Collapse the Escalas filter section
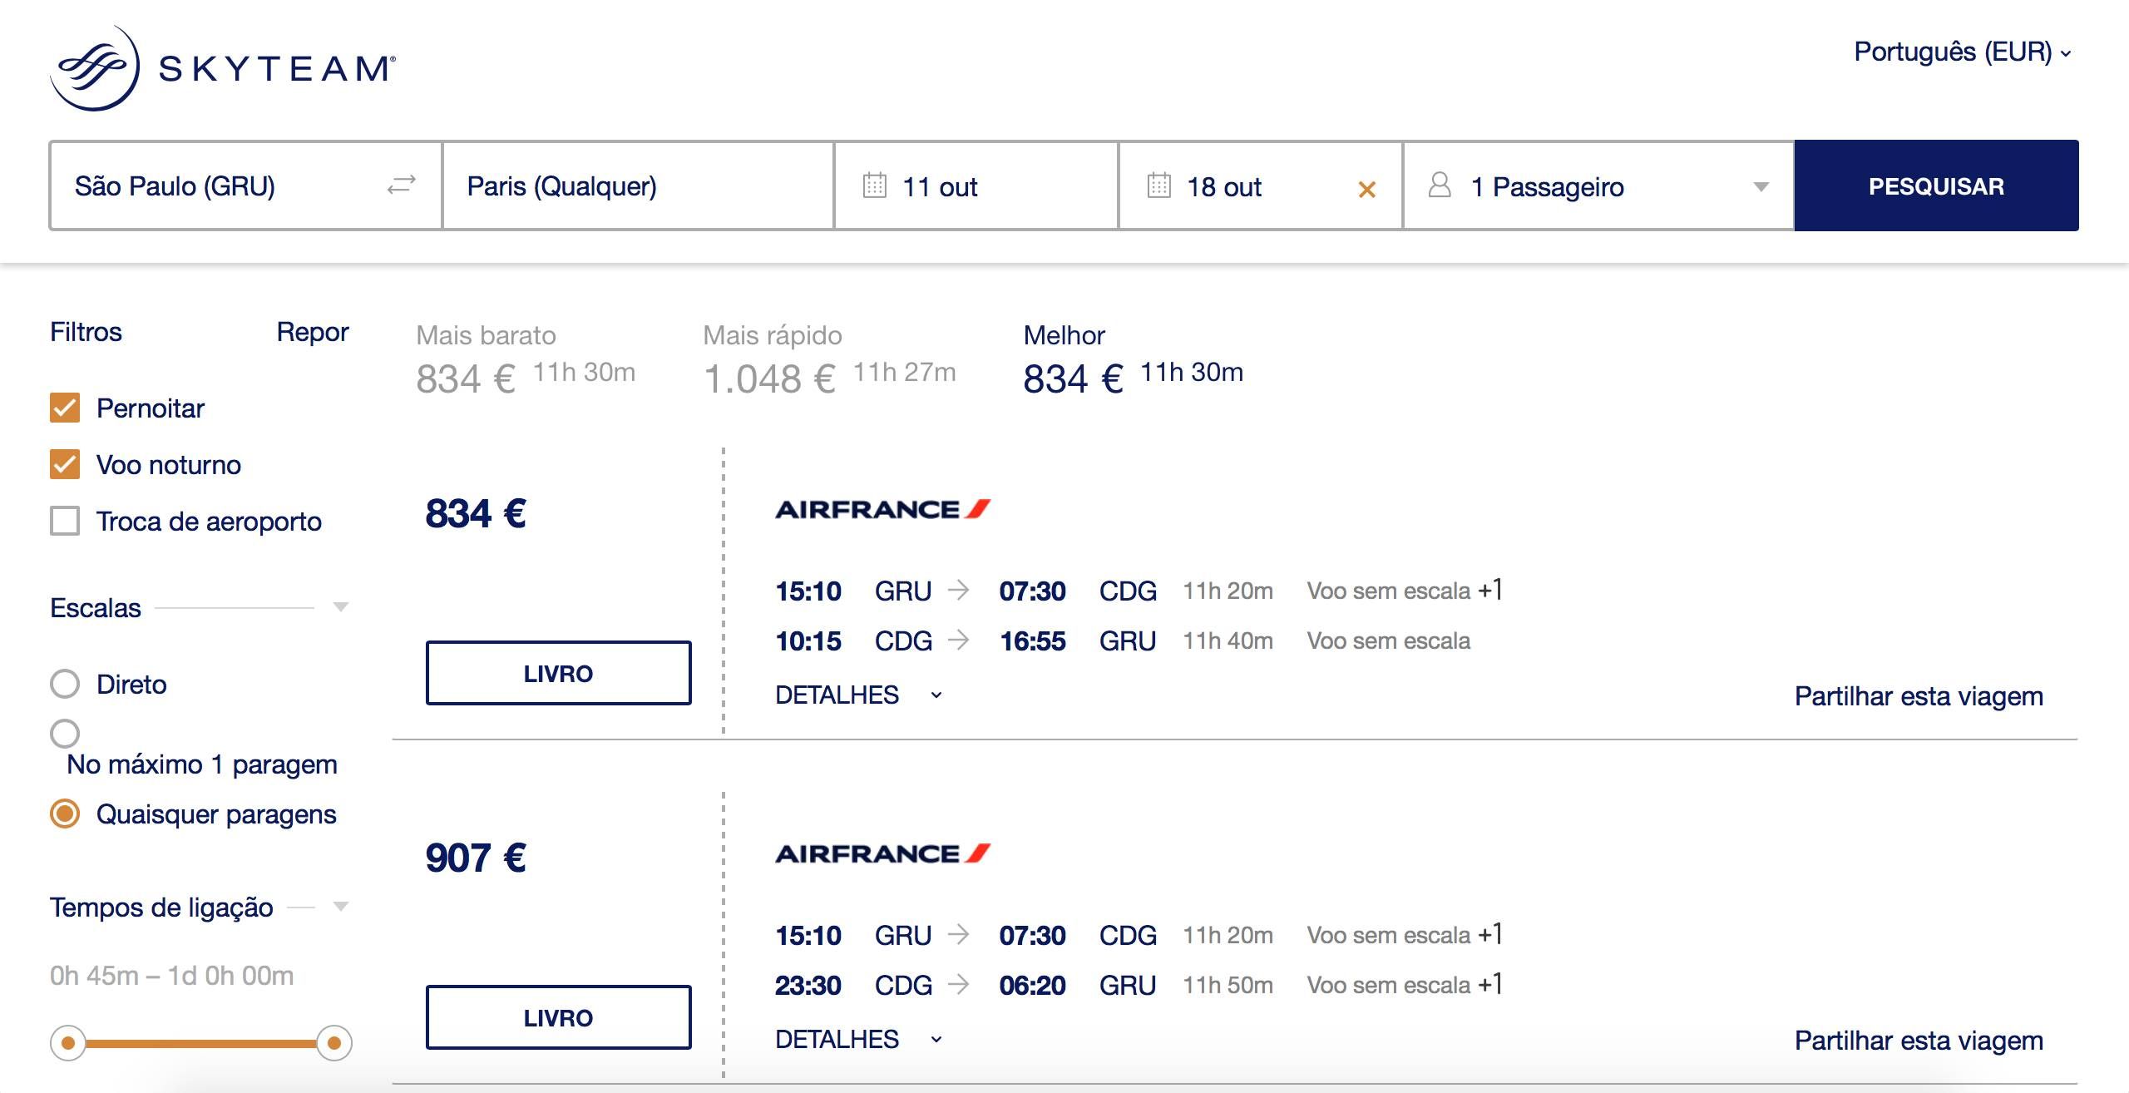2129x1093 pixels. point(340,607)
